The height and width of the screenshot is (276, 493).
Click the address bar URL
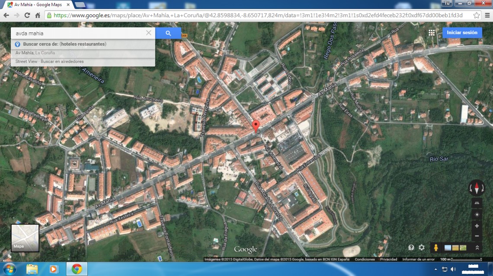(x=258, y=15)
